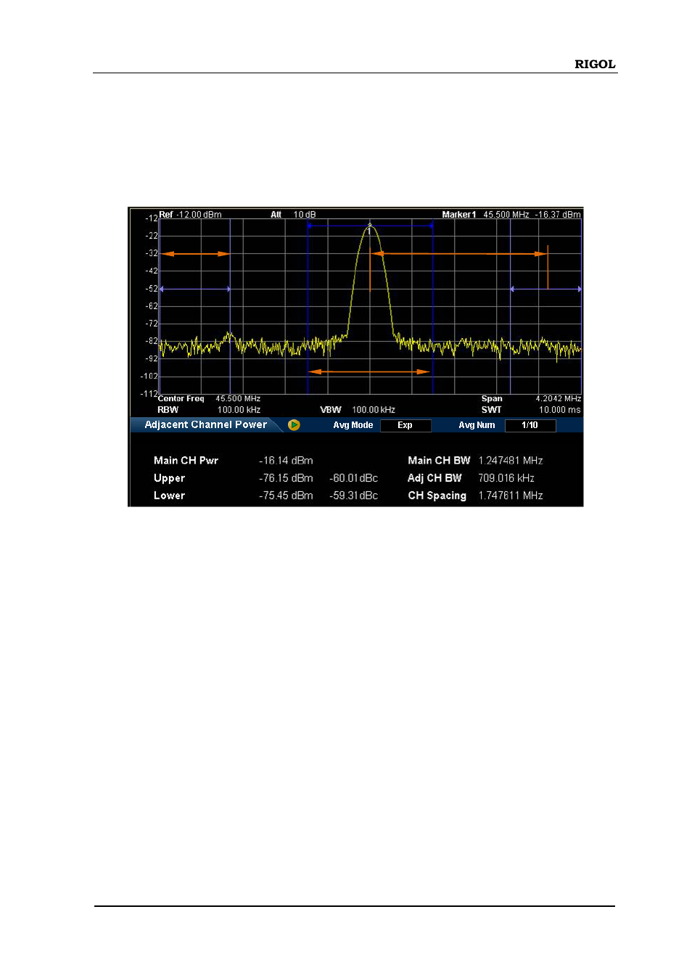Viewport: 692px width, 978px height.
Task: Click the yellow play indicator icon
Action: pos(294,425)
